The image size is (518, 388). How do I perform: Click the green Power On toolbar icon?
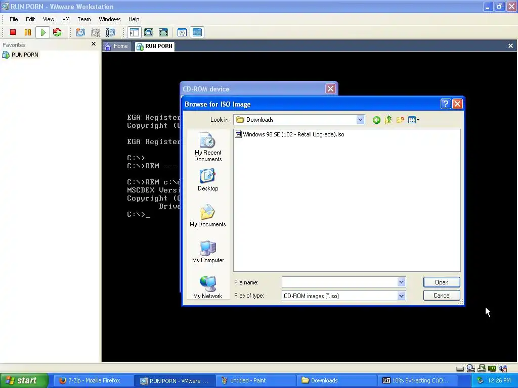tap(42, 32)
